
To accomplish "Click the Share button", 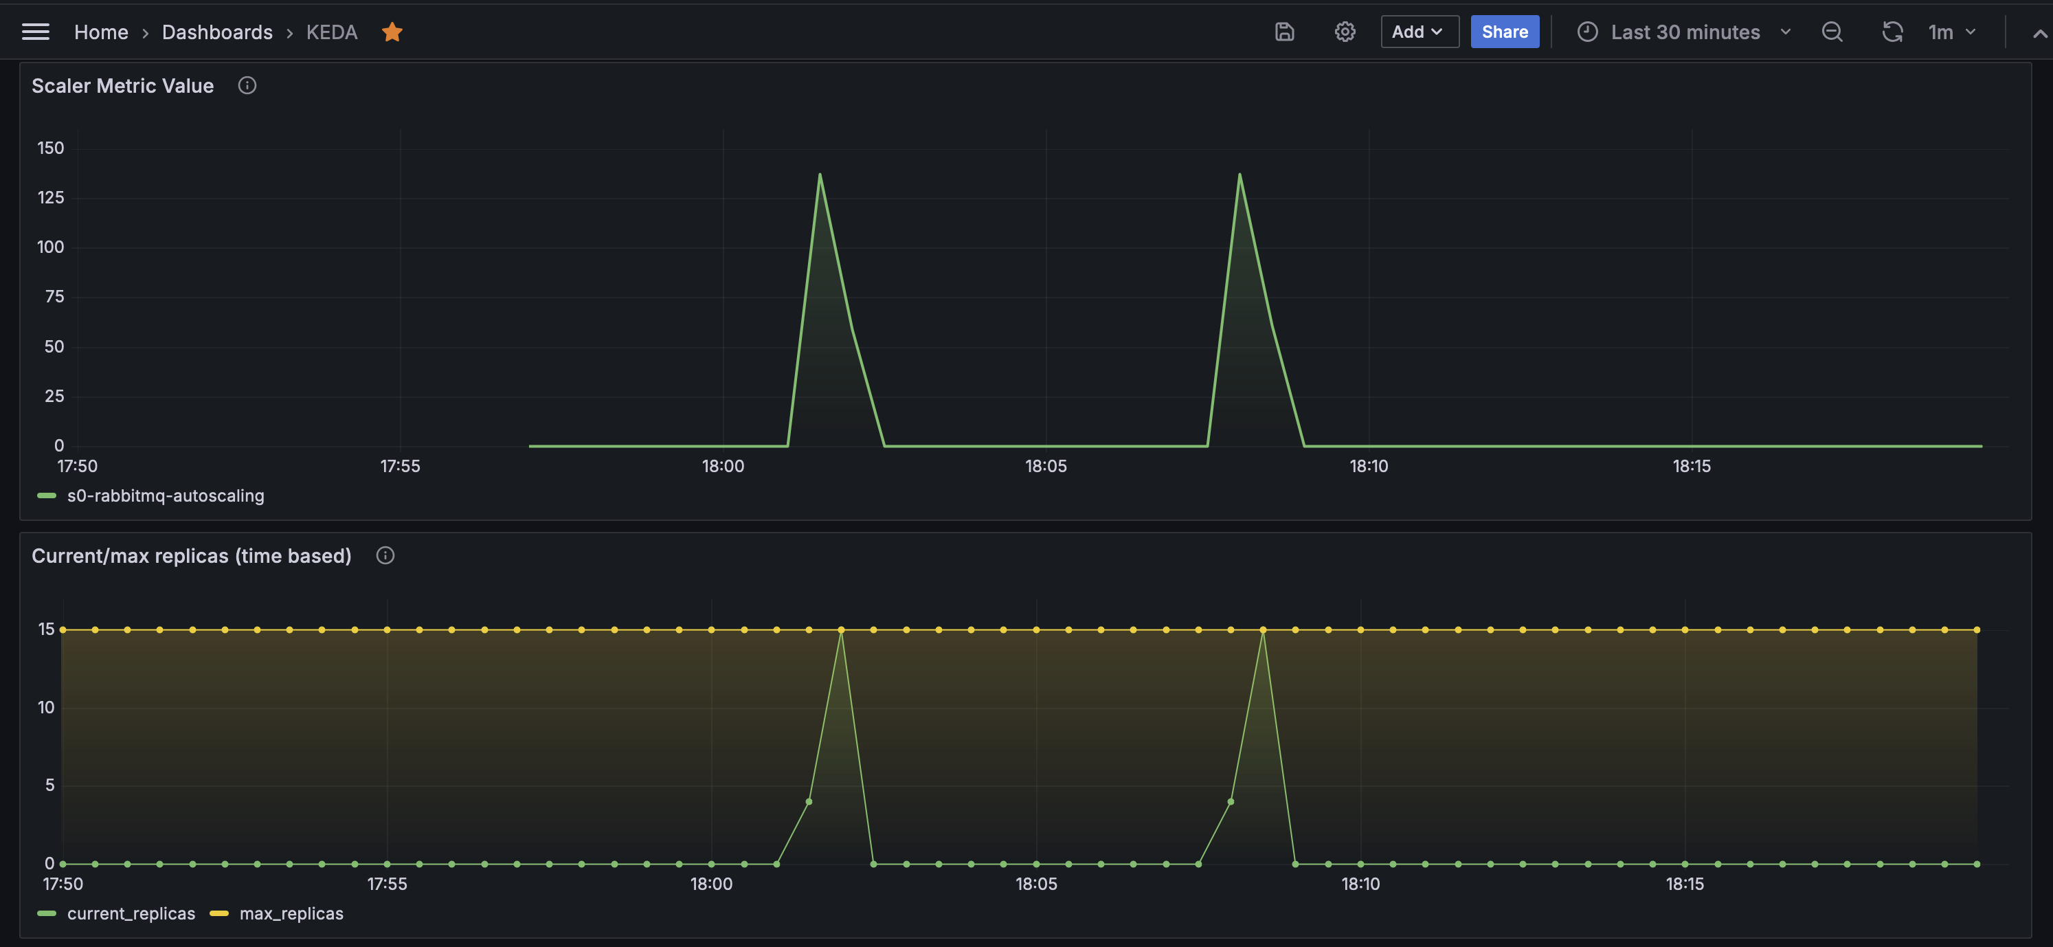I will [x=1505, y=32].
